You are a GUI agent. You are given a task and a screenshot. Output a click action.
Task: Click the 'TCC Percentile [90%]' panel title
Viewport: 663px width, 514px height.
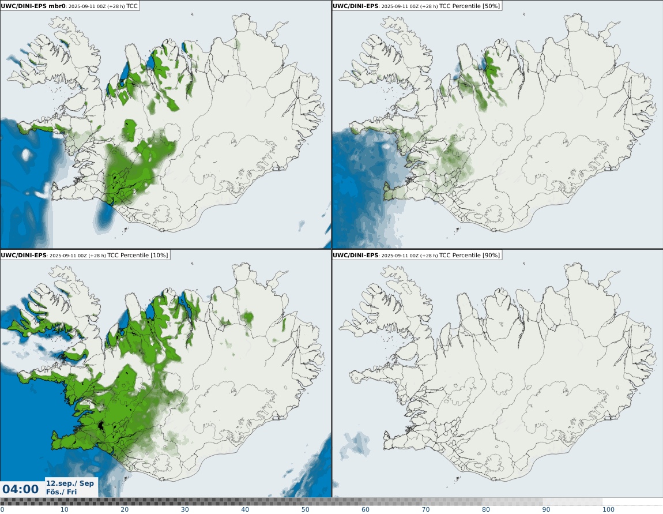416,255
